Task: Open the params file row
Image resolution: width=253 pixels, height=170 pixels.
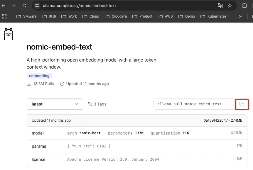Action: click(x=137, y=146)
